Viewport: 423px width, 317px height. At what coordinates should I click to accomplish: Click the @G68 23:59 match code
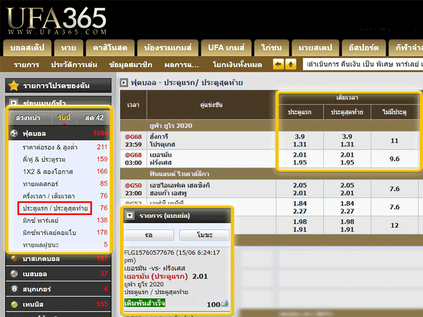point(133,137)
